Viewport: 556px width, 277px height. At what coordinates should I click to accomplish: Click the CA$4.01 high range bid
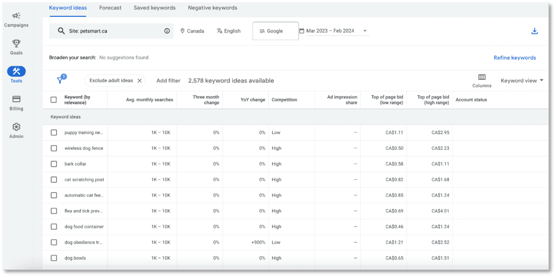[x=440, y=211]
